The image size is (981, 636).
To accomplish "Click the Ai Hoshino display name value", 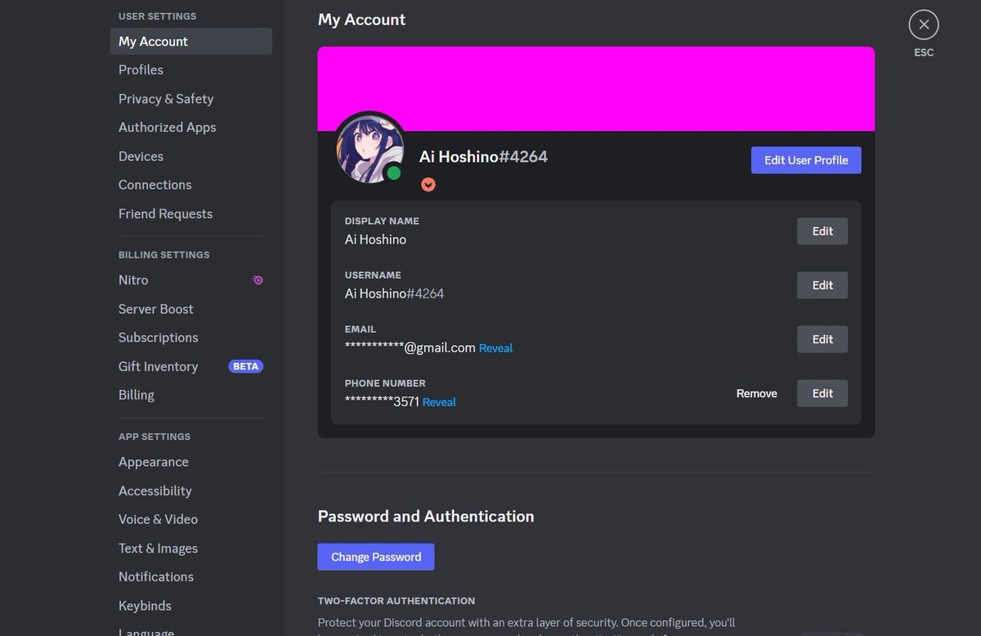I will [x=375, y=240].
